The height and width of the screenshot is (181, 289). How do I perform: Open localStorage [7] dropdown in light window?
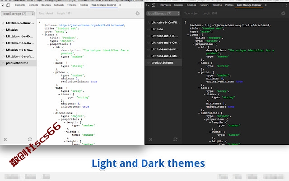[18, 14]
